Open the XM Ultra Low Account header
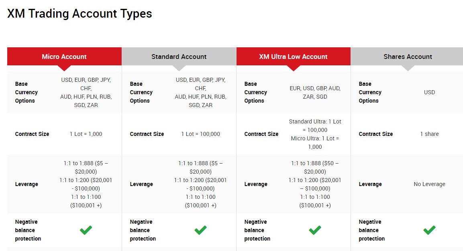Screen dimensions: 463x251 coord(294,57)
